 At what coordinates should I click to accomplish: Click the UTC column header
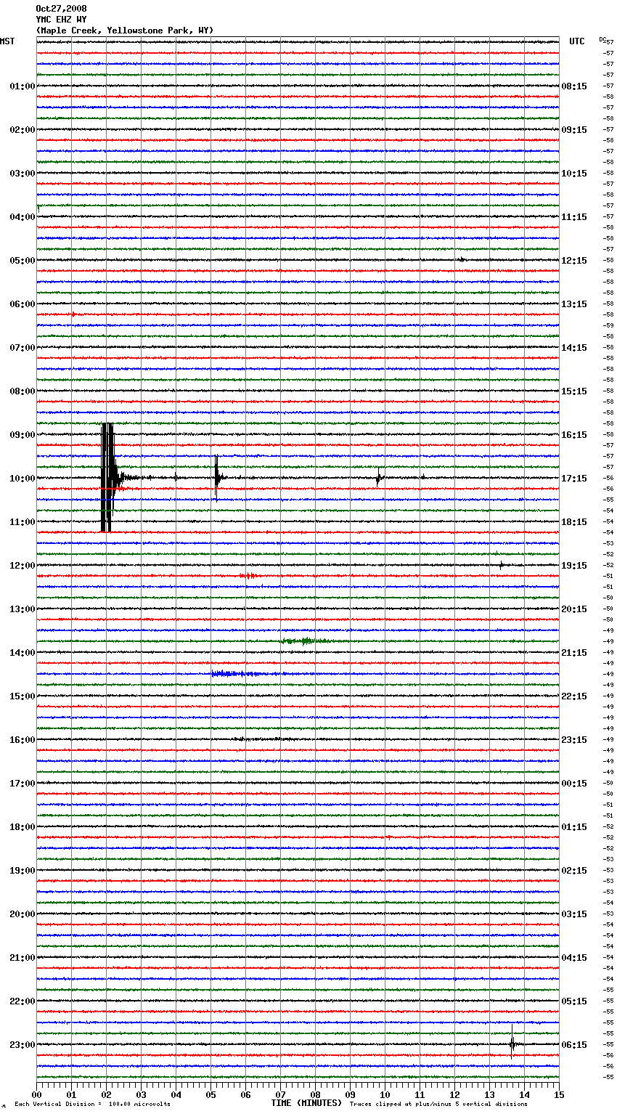click(576, 41)
